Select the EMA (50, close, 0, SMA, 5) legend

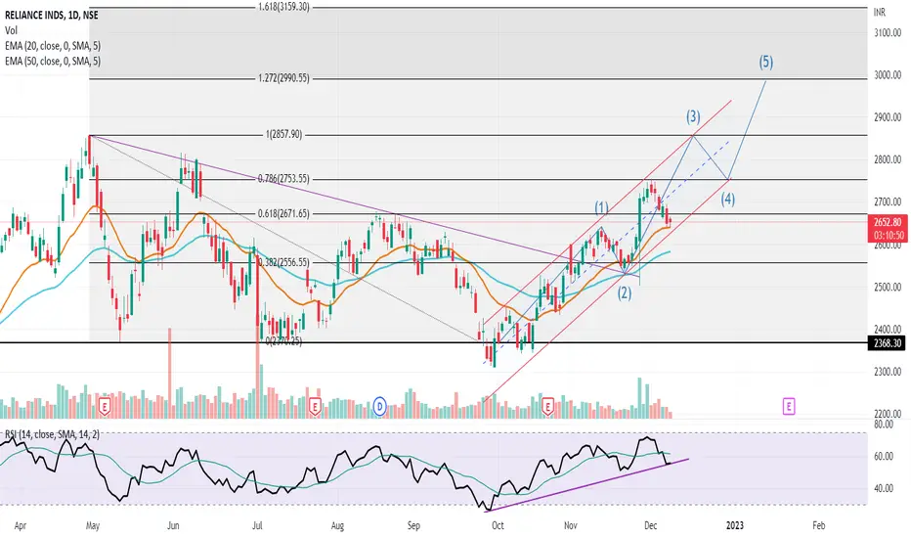click(53, 61)
